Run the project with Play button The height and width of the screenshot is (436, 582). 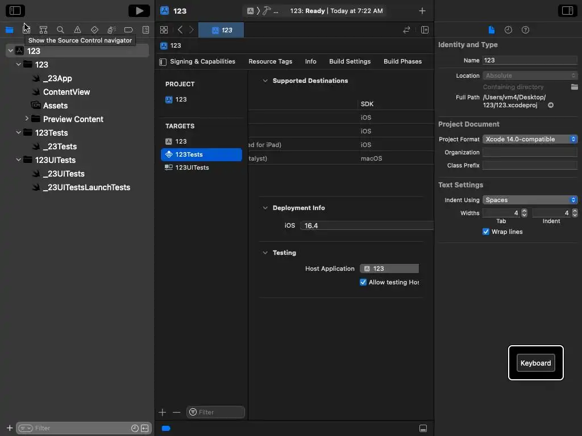[139, 10]
